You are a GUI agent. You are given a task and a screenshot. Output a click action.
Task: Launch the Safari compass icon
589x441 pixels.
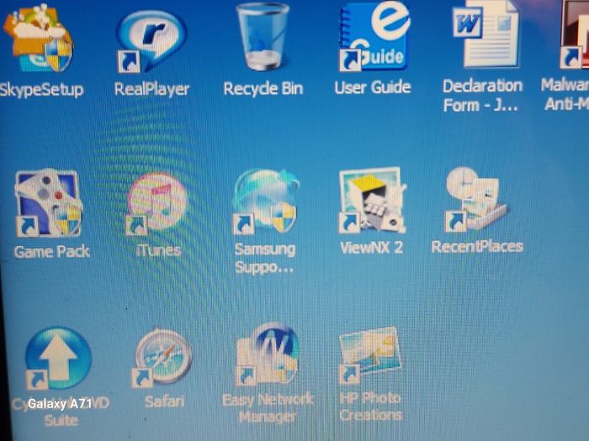162,358
